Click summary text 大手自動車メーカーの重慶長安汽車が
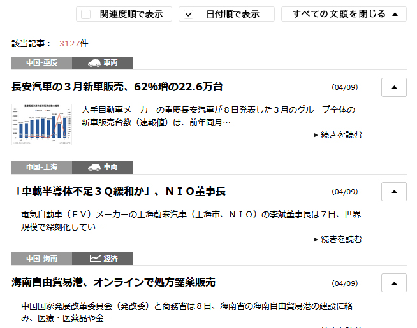 (152, 110)
